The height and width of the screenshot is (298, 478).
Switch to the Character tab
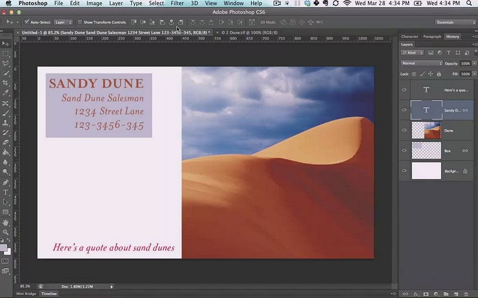[410, 37]
